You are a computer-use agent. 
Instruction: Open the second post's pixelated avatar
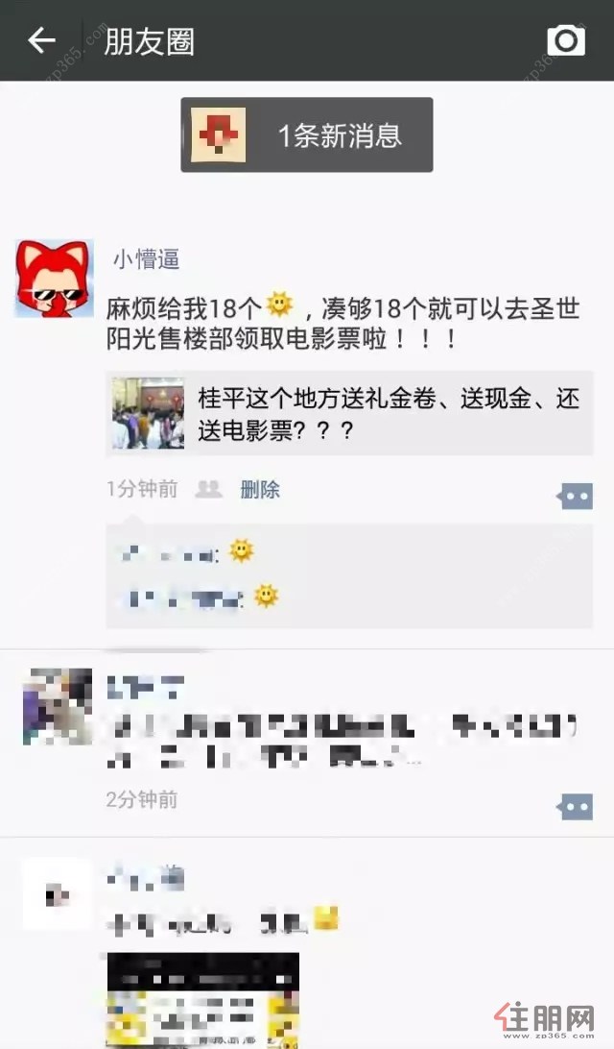tap(58, 706)
